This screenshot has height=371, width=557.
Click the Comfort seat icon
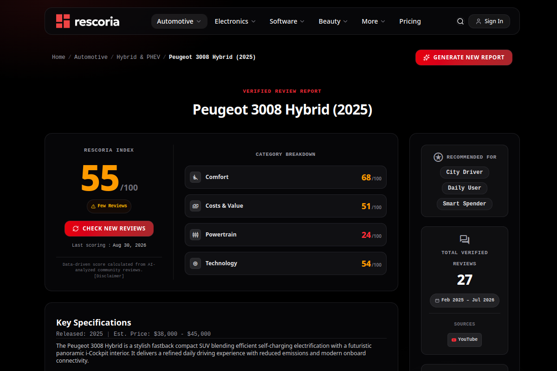[195, 177]
